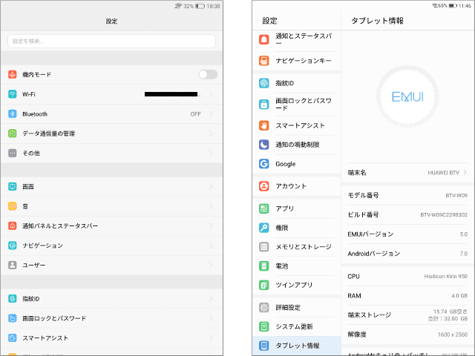This screenshot has width=475, height=356.
Task: Tap the メモリとストレージ icon
Action: [x=264, y=247]
